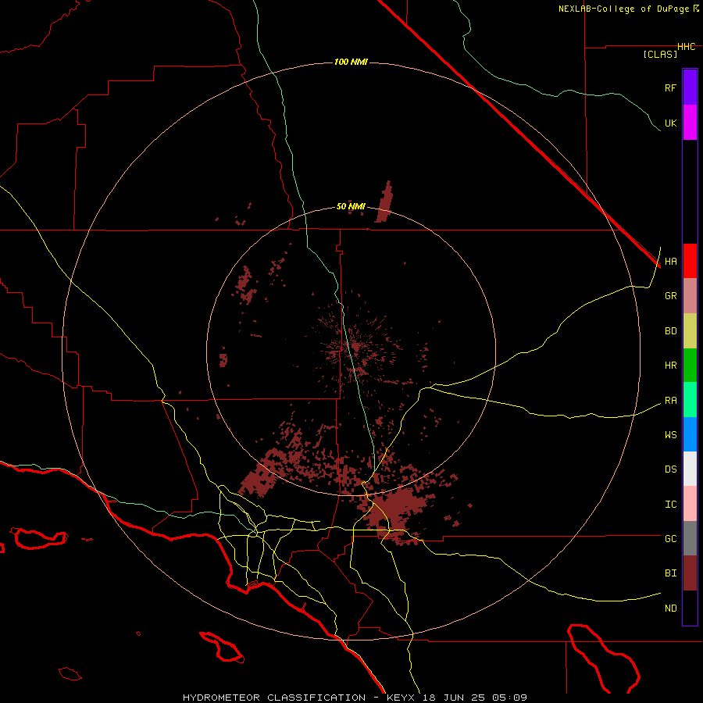Click the dark red BI legend swatch
Viewport: 703px width, 703px height.
[690, 573]
